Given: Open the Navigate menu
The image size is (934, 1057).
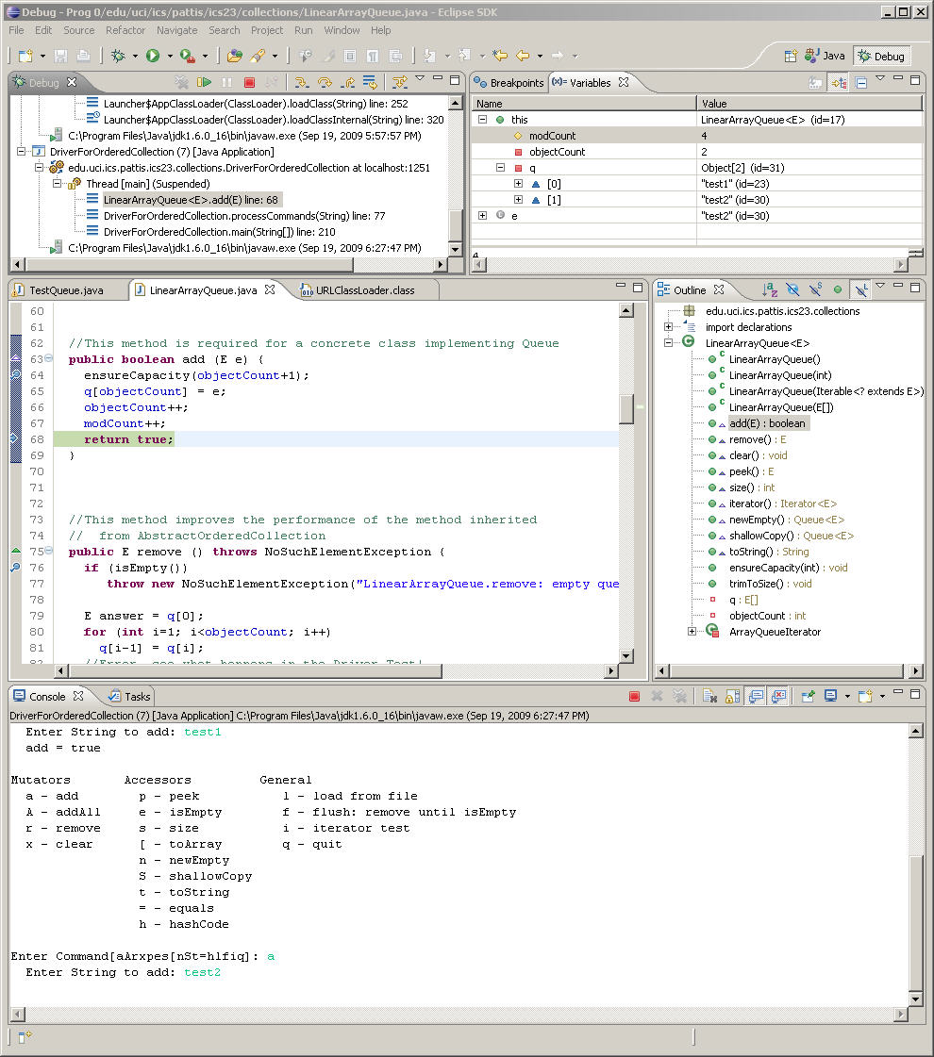Looking at the screenshot, I should pos(175,29).
